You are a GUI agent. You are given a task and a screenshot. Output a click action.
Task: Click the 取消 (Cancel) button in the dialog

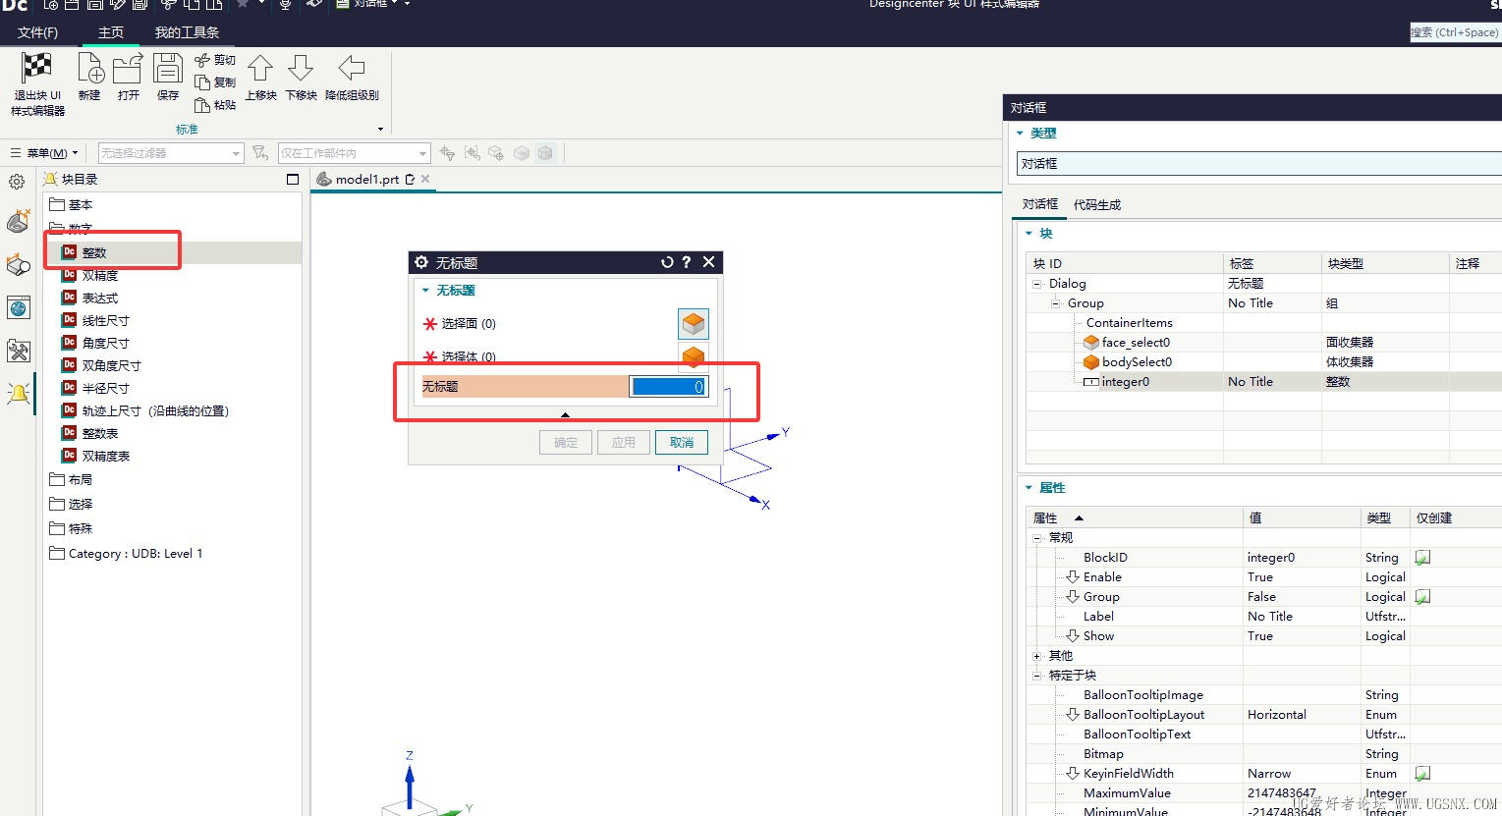pyautogui.click(x=682, y=443)
